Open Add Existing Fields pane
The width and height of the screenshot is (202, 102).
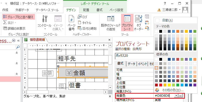111,23
